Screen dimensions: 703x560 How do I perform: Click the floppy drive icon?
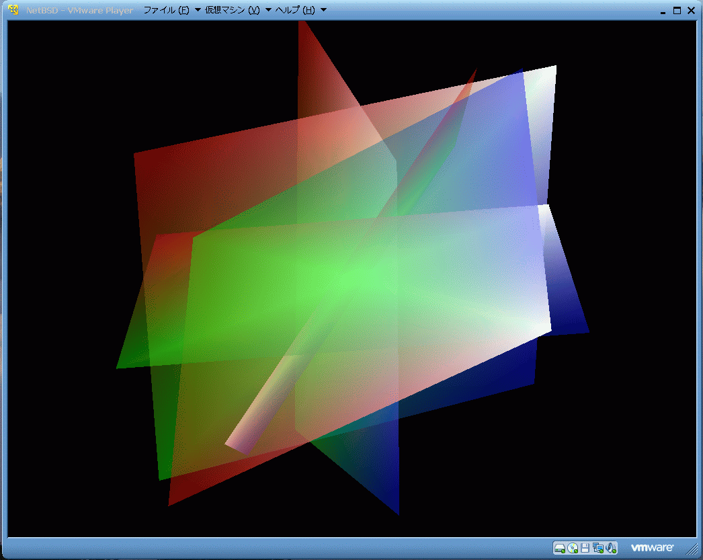583,547
